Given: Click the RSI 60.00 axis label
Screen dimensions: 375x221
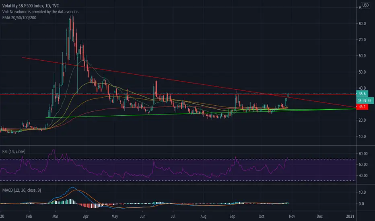Looking at the screenshot, I should pos(363,164).
